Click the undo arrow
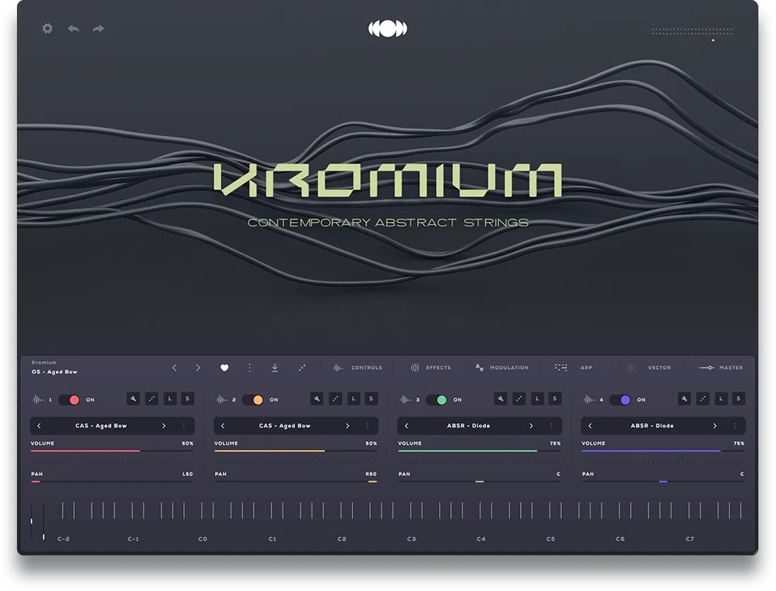The height and width of the screenshot is (591, 776). 73,28
